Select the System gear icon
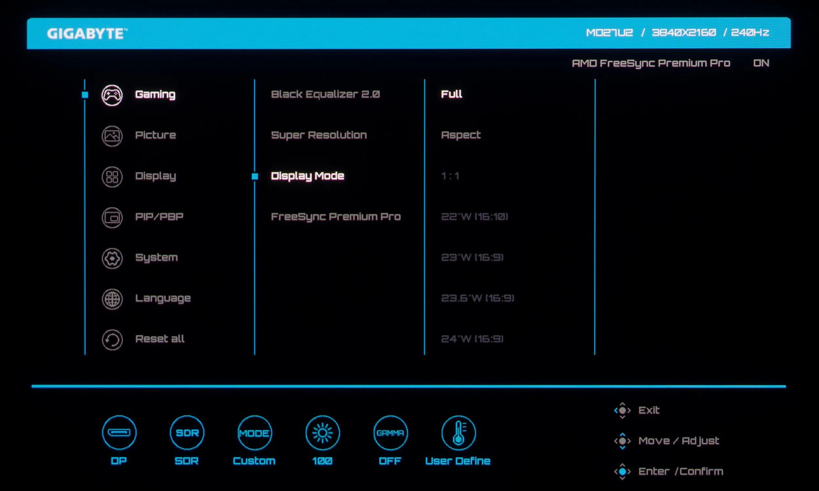Viewport: 819px width, 491px height. pos(112,258)
